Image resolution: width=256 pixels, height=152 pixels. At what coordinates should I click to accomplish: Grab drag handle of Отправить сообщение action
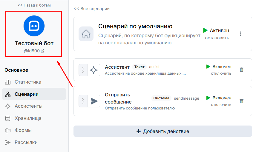[x=83, y=101]
